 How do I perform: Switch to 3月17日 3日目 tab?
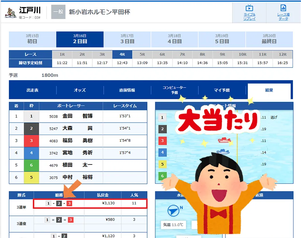coord(127,39)
